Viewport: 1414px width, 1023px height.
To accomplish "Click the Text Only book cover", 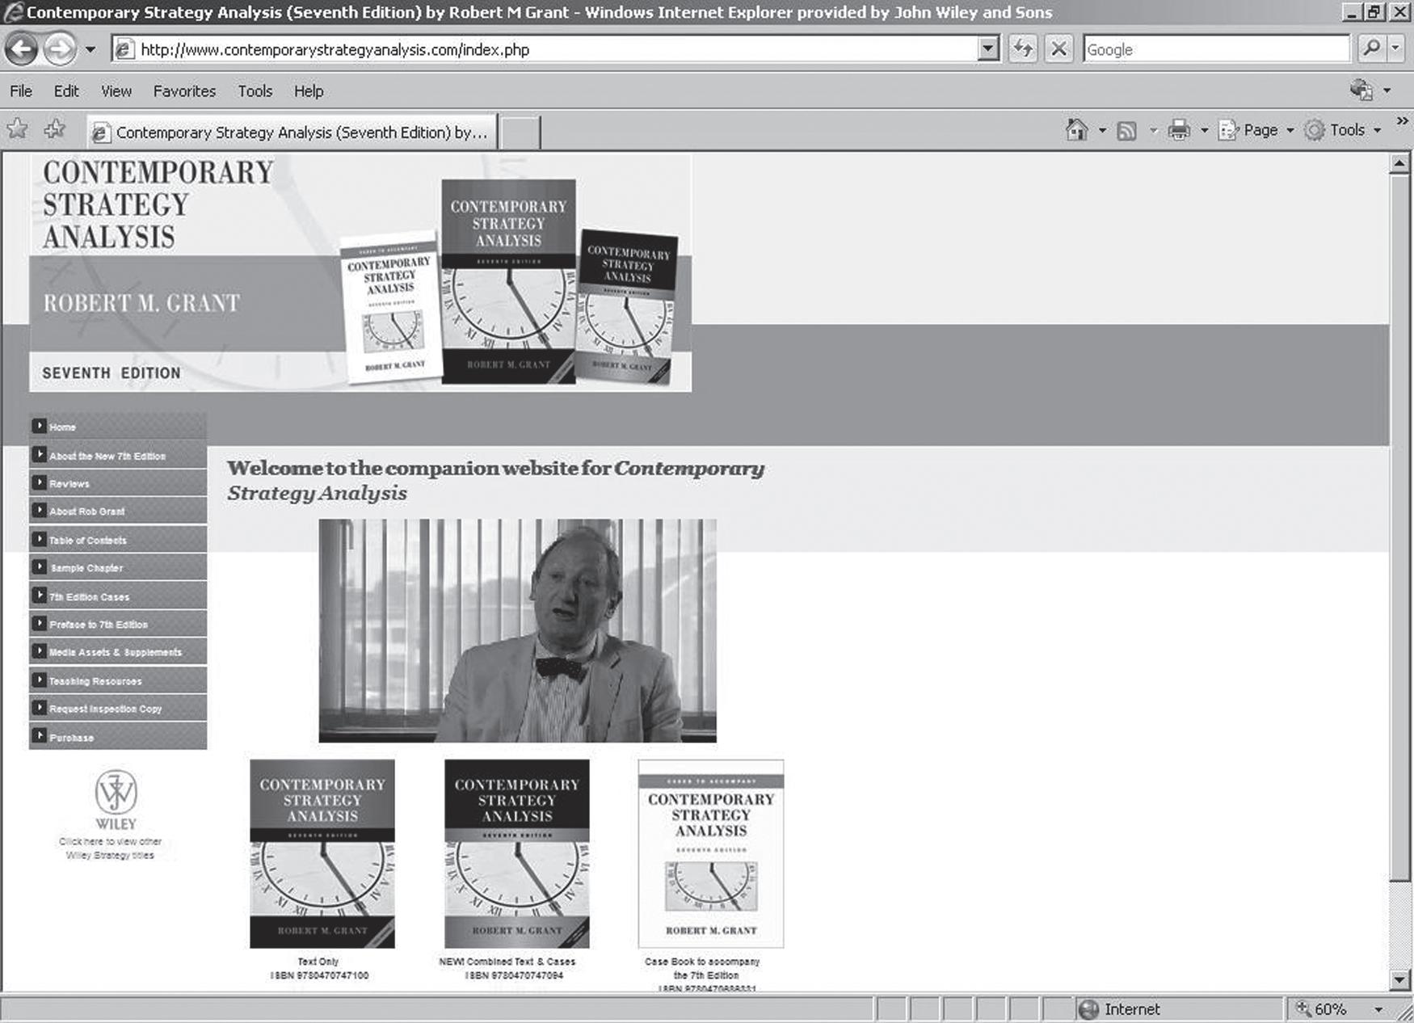I will (322, 853).
